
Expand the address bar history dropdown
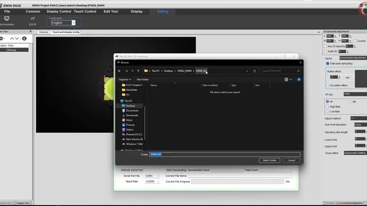point(247,71)
